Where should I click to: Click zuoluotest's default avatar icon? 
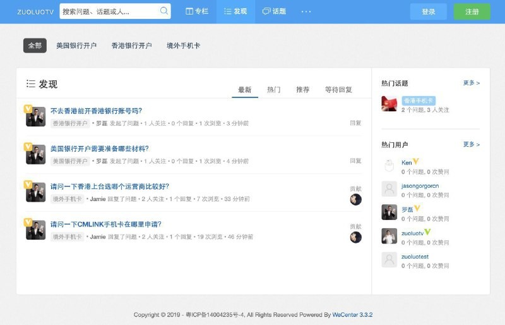pos(389,259)
